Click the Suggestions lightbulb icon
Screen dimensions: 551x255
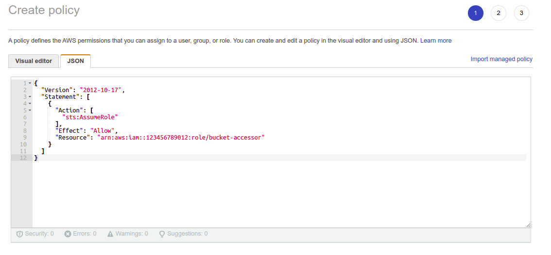162,234
